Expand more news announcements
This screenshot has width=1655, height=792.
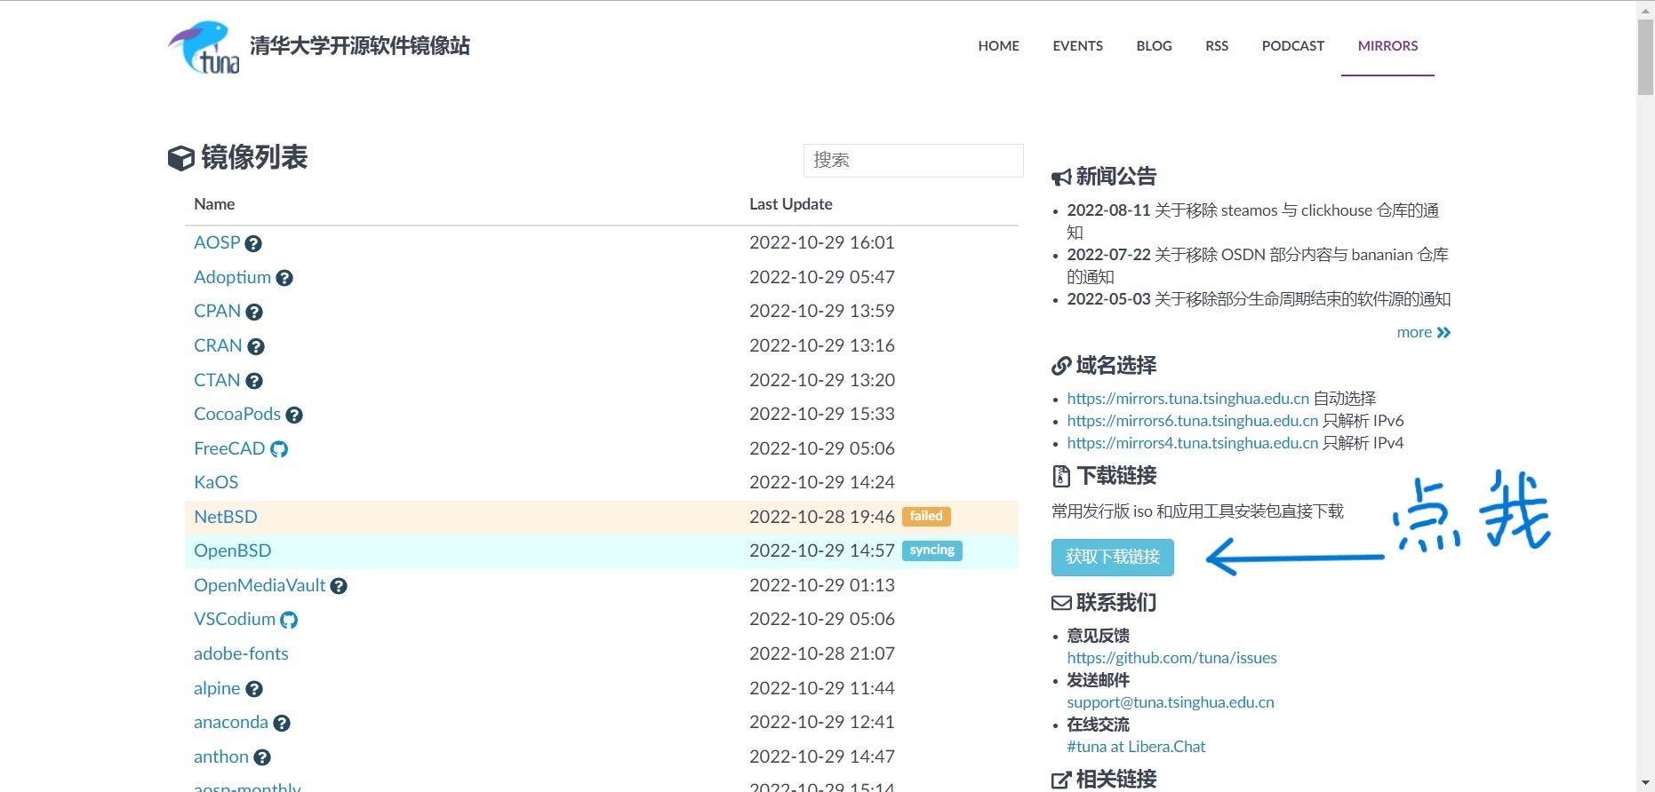1422,332
